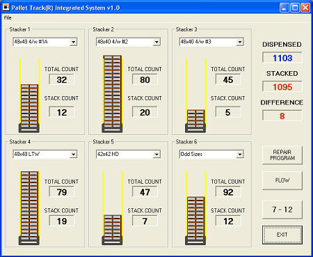Viewport: 313px width, 257px height.
Task: Minimize the Pallet Track window
Action: pyautogui.click(x=284, y=8)
